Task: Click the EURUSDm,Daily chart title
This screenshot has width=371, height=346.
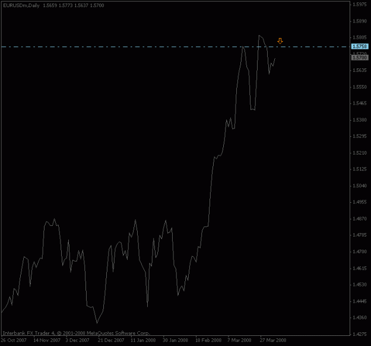Action: click(21, 5)
